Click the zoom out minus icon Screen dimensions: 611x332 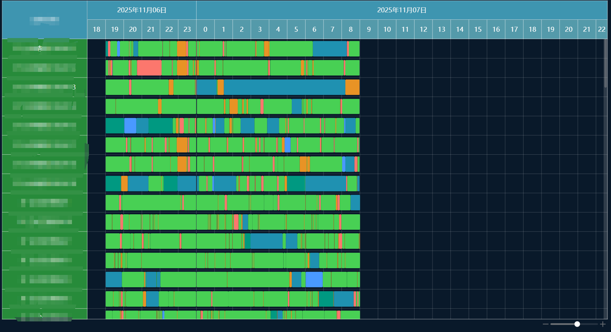coord(545,324)
